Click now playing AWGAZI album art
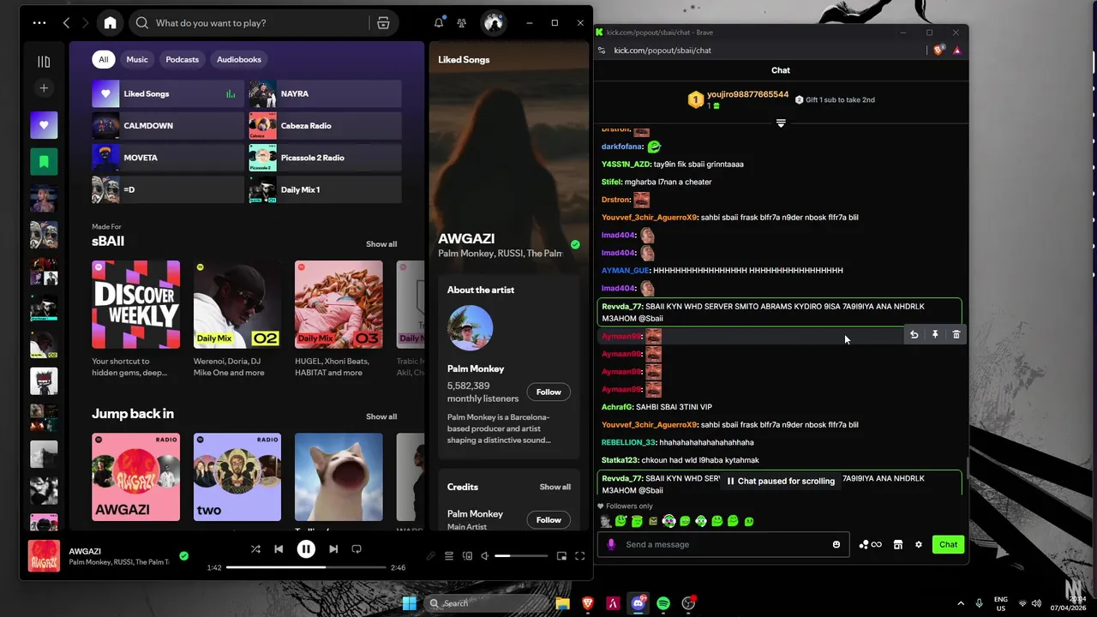Viewport: 1097px width, 617px height. 44,555
